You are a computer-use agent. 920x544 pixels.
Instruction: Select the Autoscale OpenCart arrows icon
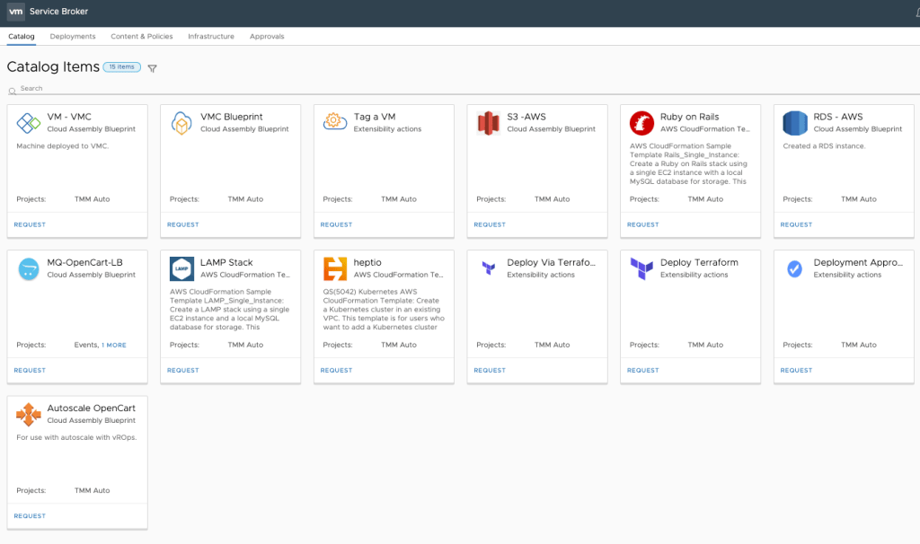pyautogui.click(x=29, y=414)
